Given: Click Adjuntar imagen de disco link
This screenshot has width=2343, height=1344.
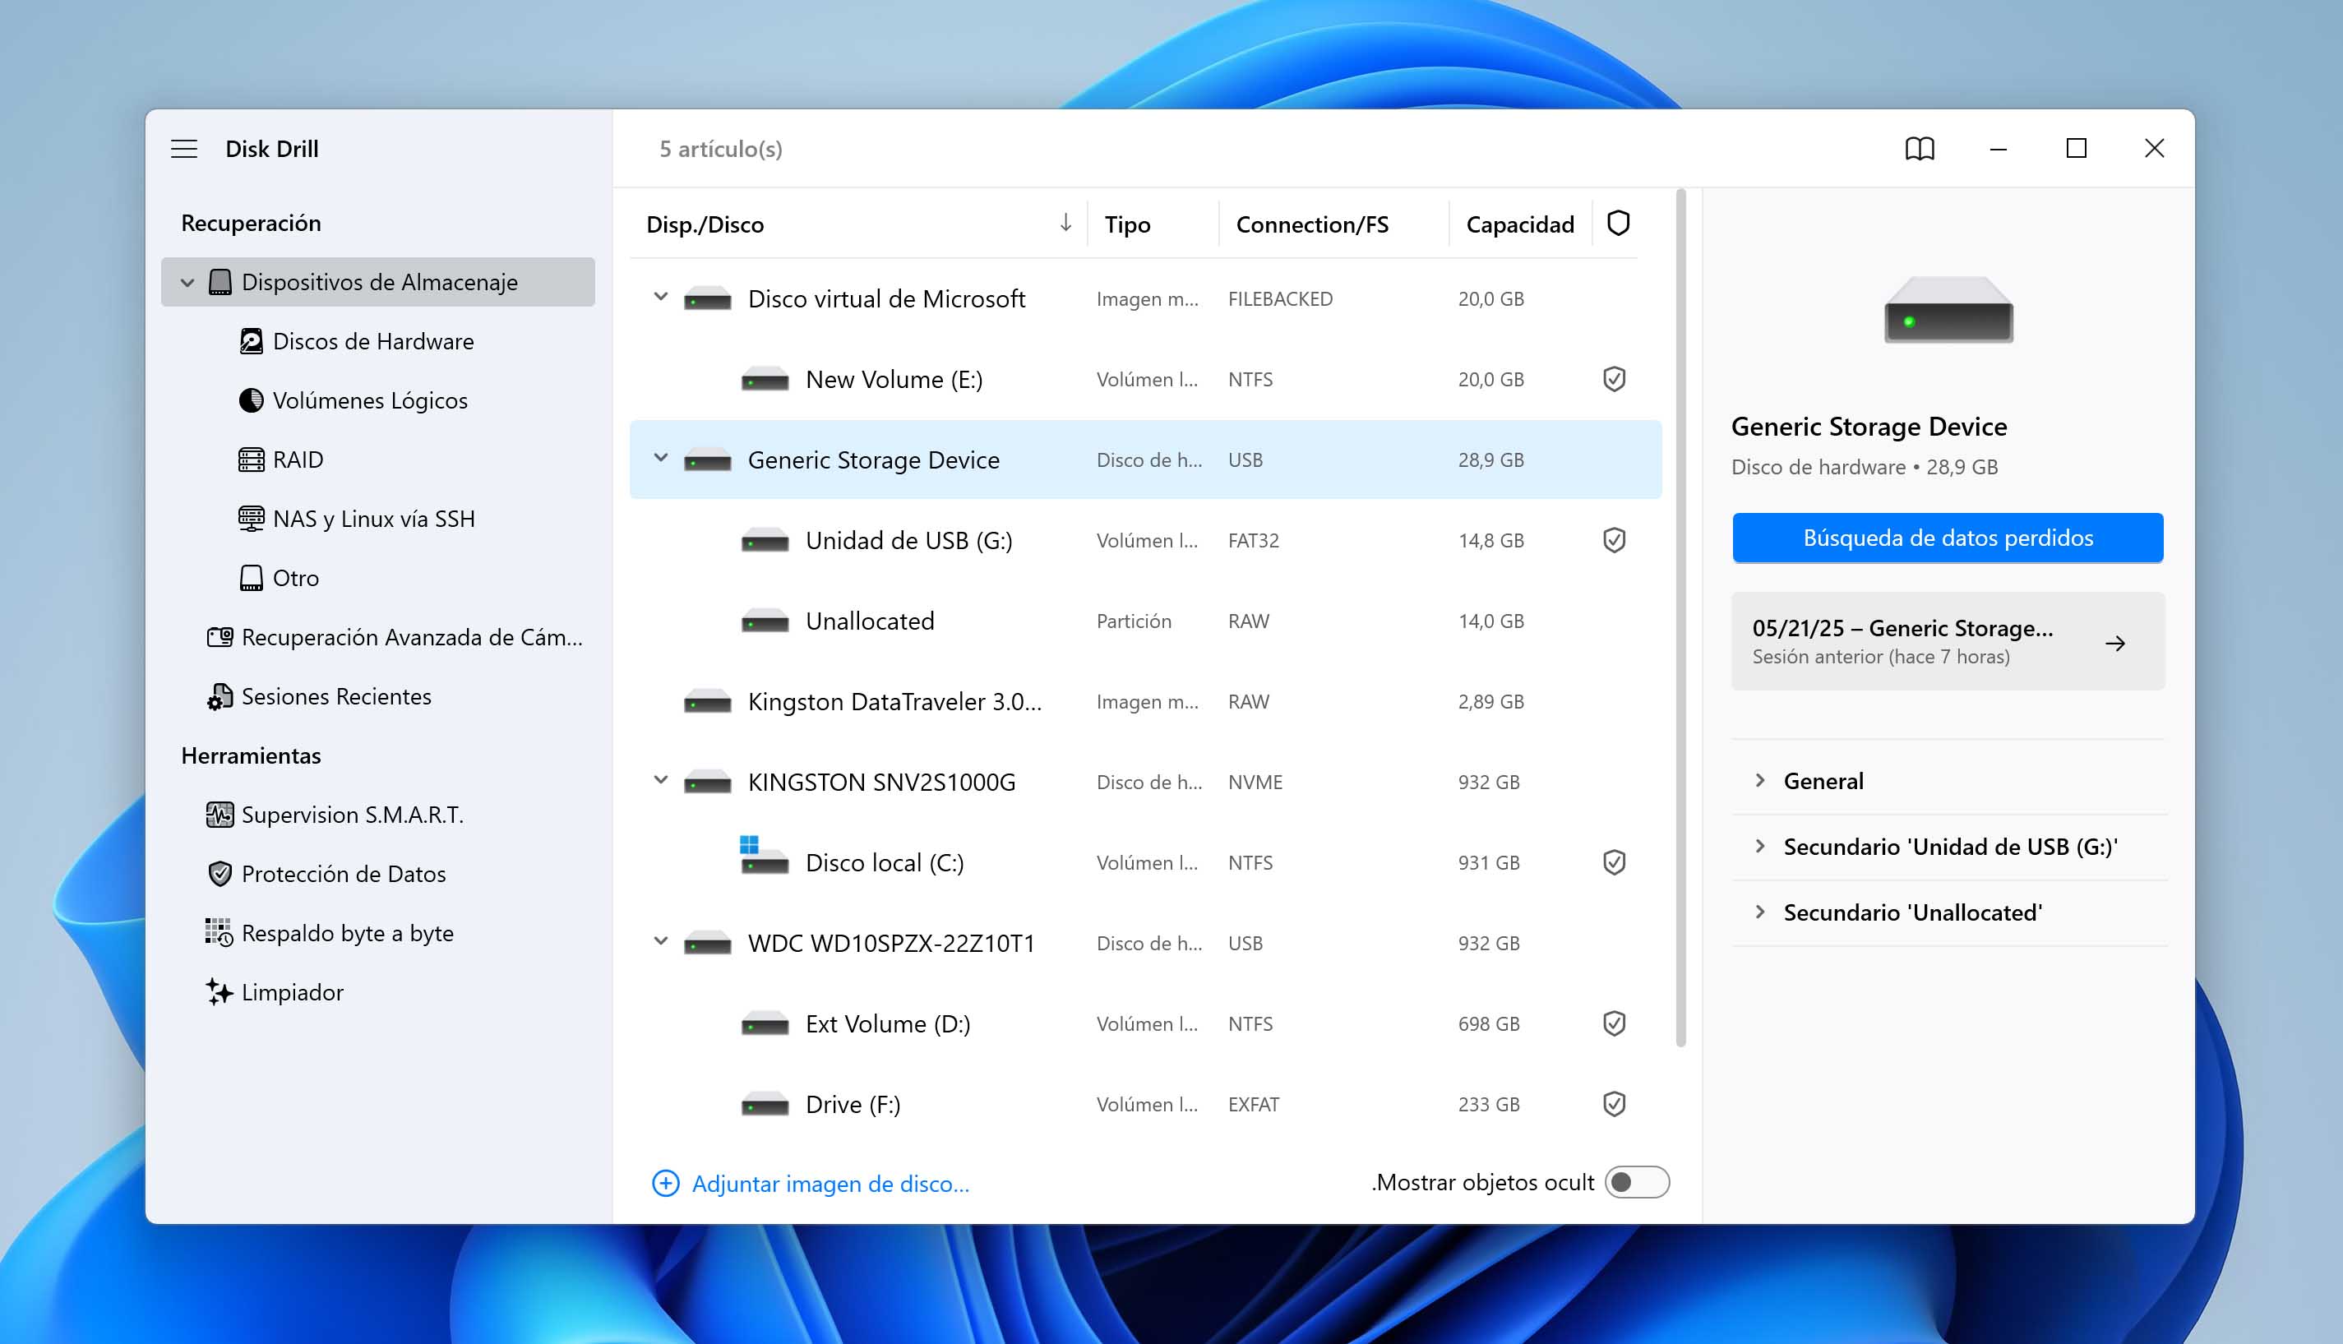Looking at the screenshot, I should point(830,1184).
